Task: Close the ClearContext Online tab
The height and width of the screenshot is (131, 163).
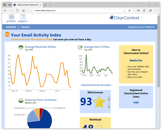Action: click(x=40, y=5)
